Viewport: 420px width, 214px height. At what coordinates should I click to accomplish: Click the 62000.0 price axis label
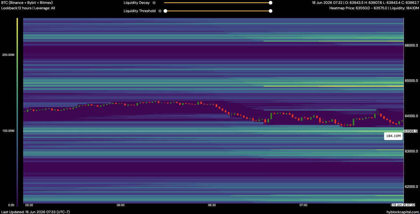point(411,186)
